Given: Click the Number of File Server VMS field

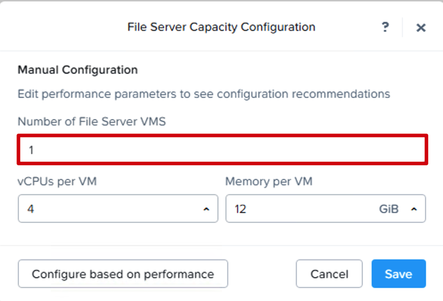Looking at the screenshot, I should pyautogui.click(x=222, y=150).
